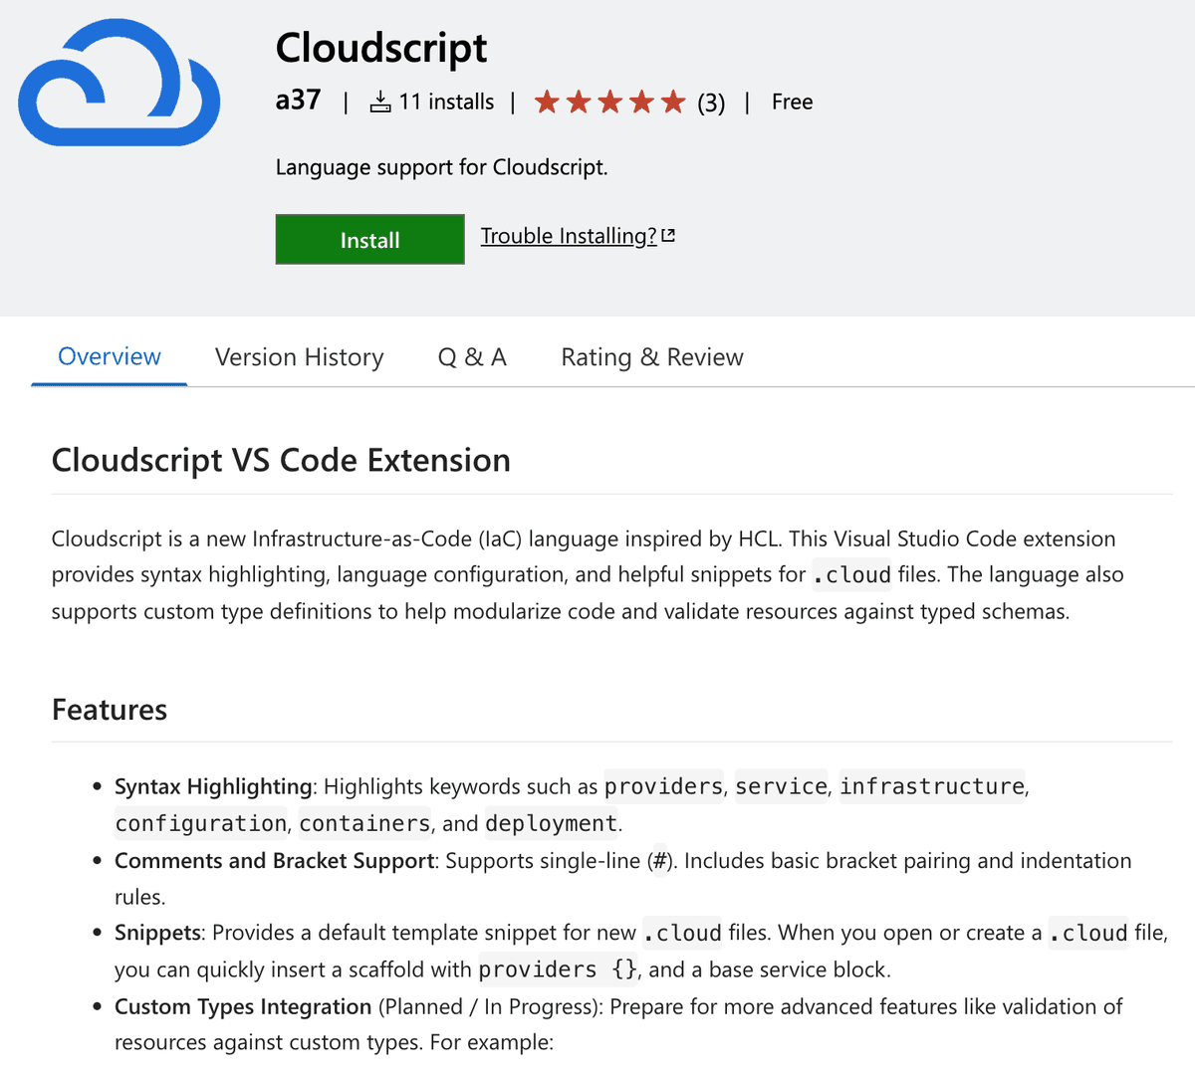
Task: Open the Version History tab
Action: coord(300,357)
